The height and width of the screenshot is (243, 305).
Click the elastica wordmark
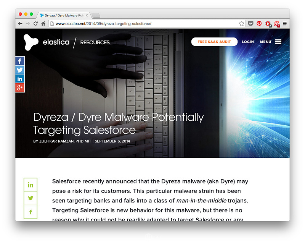(56, 42)
